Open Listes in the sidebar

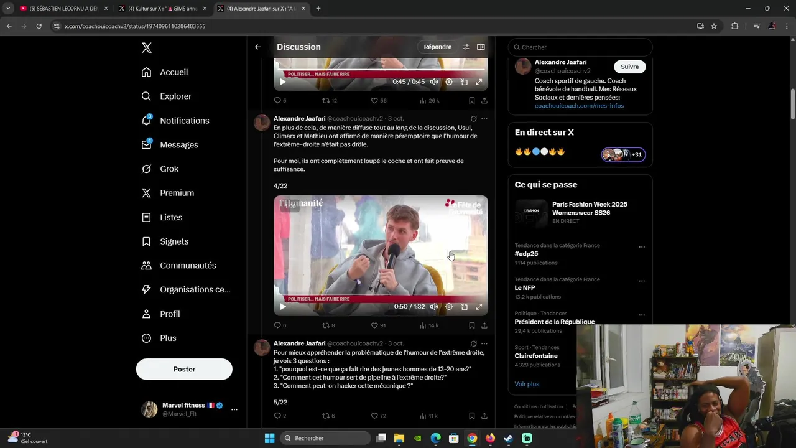tap(162, 217)
